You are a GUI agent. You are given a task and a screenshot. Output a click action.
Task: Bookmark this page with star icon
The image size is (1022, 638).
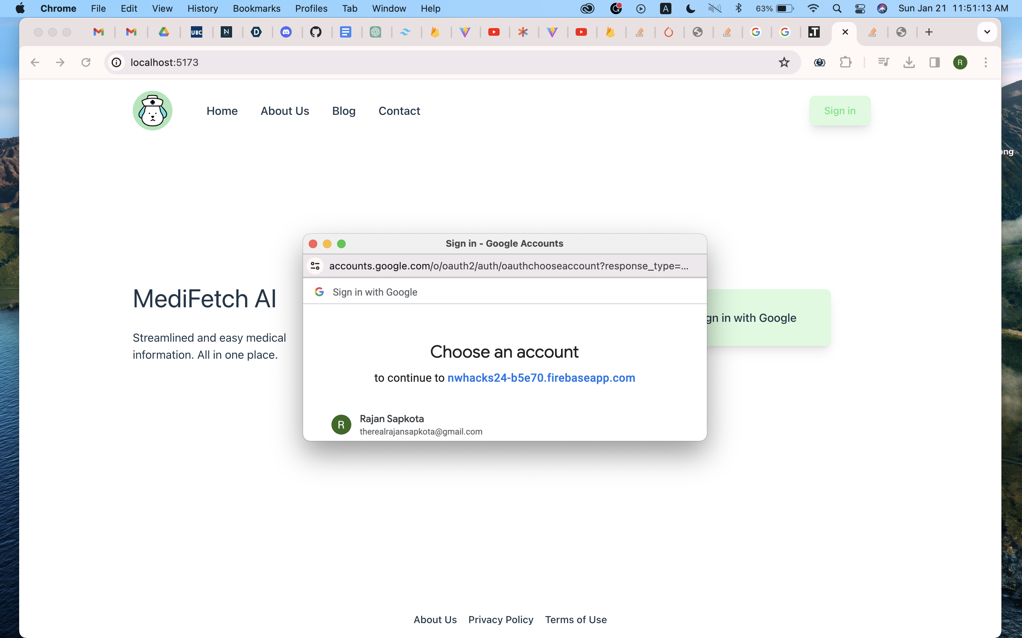click(784, 62)
